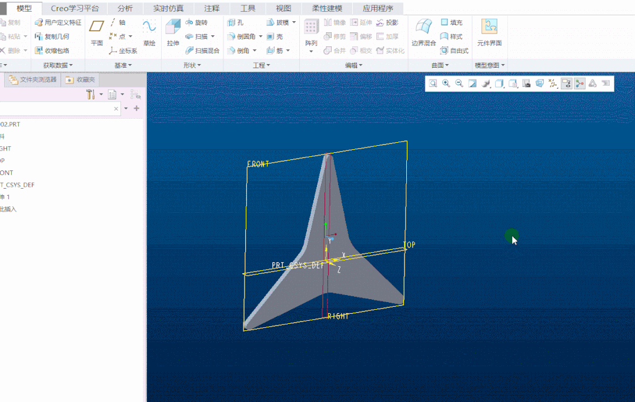
Task: Click the Zoom In magnifier icon
Action: point(446,83)
